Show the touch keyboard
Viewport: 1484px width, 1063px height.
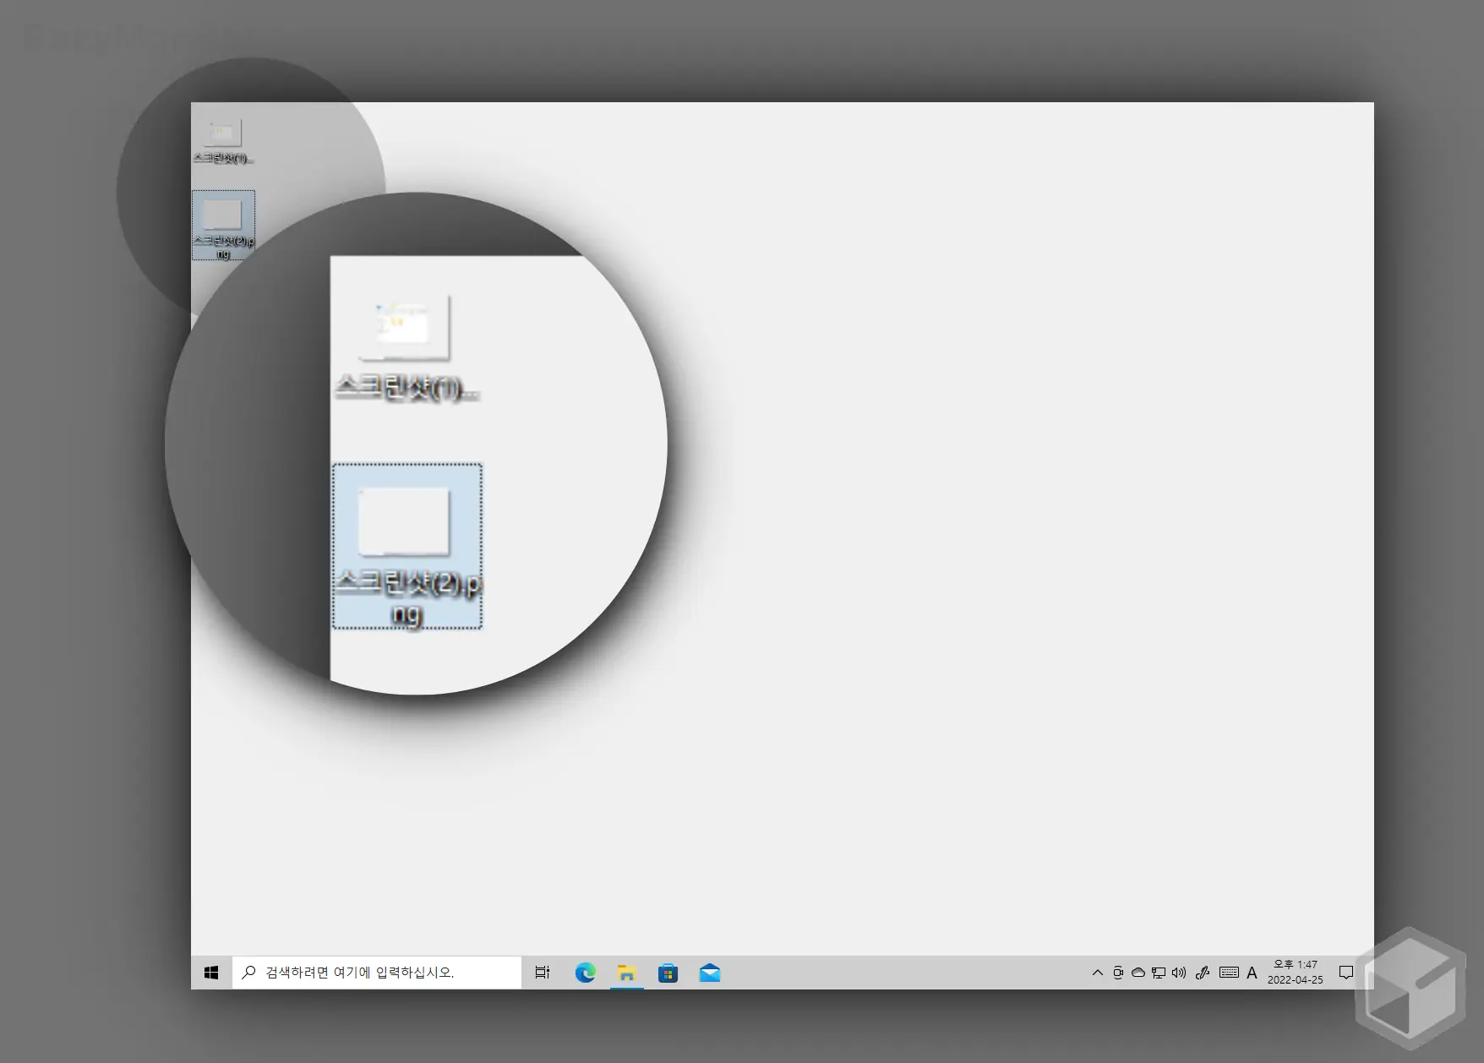(x=1229, y=973)
